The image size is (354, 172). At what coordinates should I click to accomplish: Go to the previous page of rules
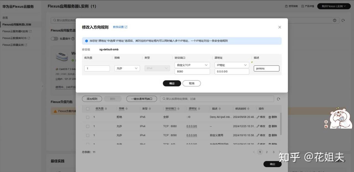click(x=254, y=152)
